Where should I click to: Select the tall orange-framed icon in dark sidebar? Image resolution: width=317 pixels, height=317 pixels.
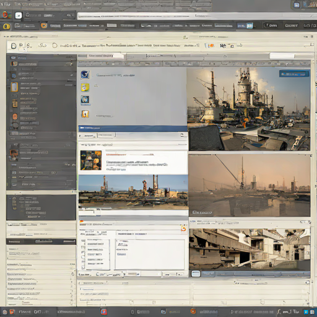(x=14, y=87)
